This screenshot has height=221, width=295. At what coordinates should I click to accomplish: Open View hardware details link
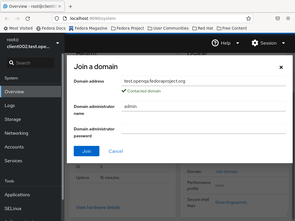98,207
